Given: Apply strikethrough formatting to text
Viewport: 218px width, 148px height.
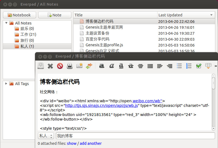Looking at the screenshot, I should (x=131, y=66).
